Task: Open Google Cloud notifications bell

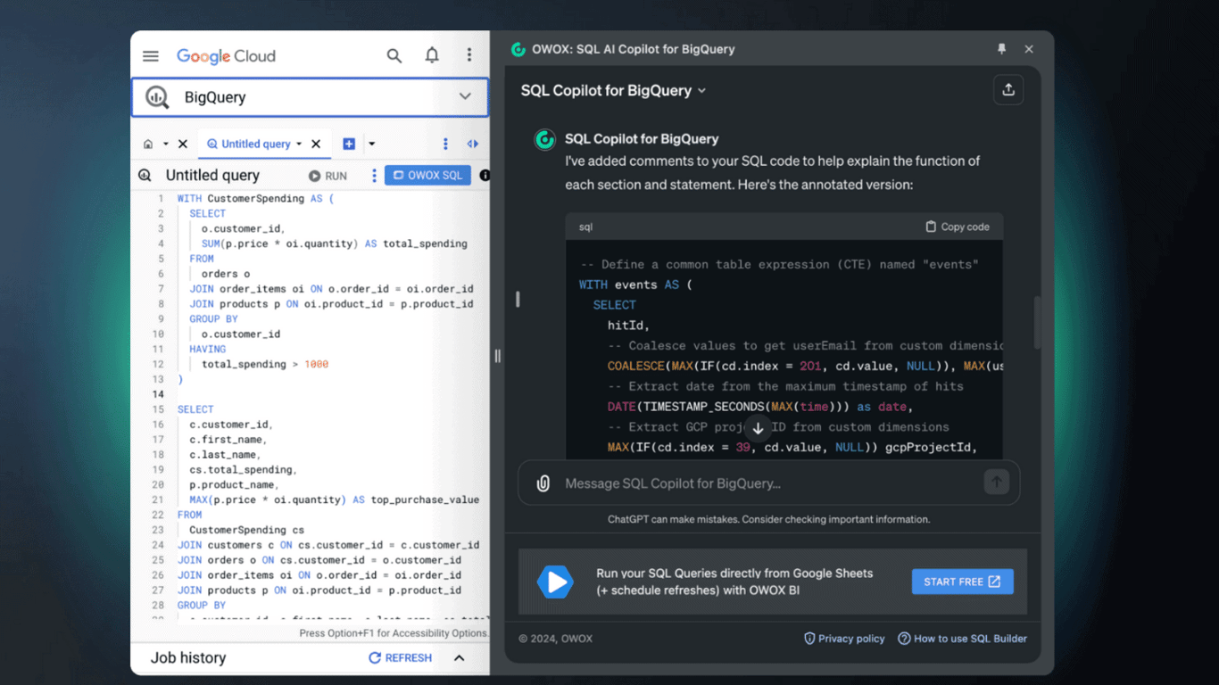Action: coord(432,55)
